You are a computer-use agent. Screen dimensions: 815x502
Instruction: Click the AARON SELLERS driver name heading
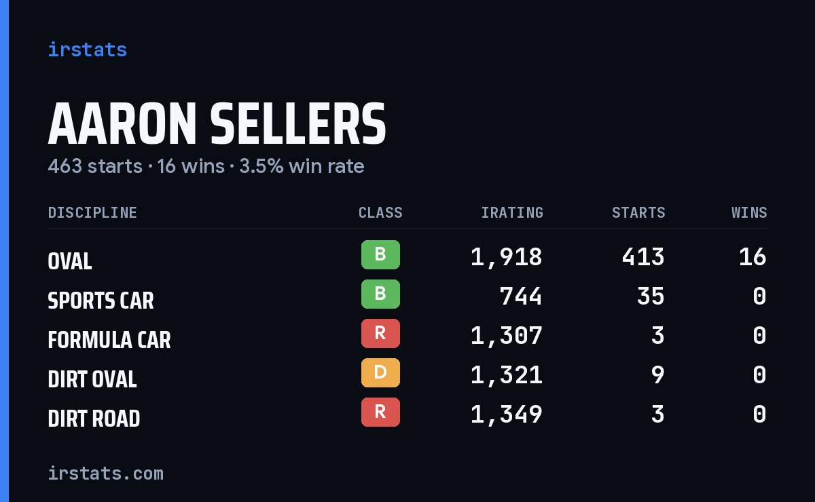(217, 123)
